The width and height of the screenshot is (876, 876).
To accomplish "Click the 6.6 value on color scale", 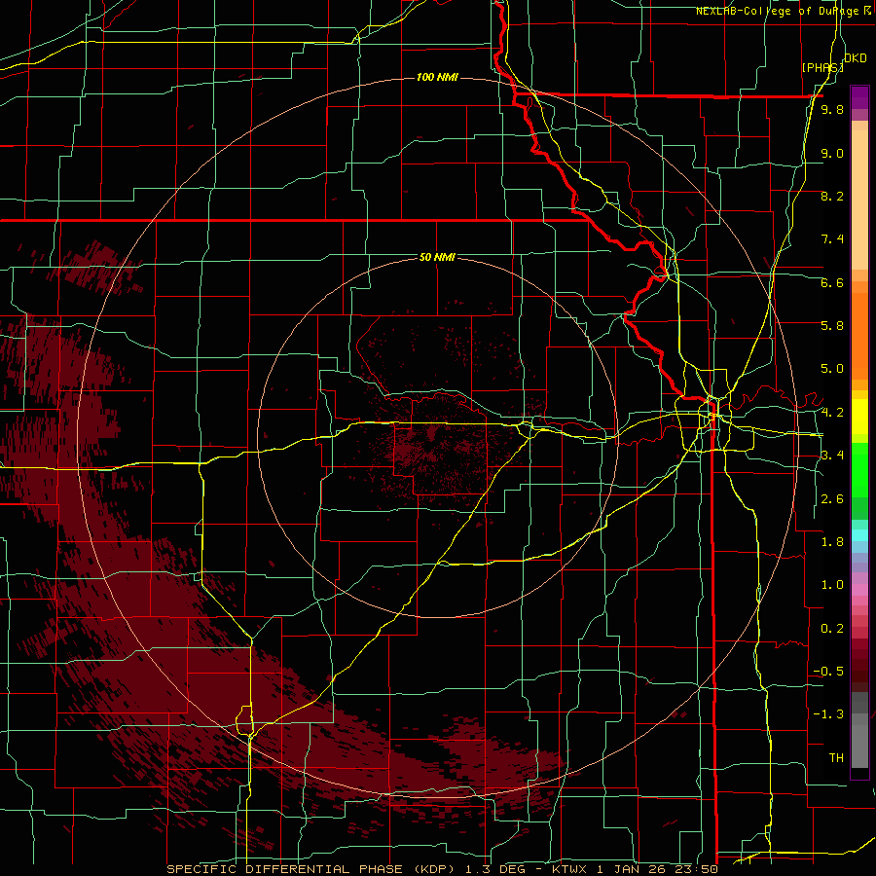I will (x=832, y=282).
